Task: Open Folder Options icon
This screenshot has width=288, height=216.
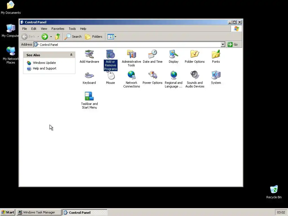Action: coord(195,56)
